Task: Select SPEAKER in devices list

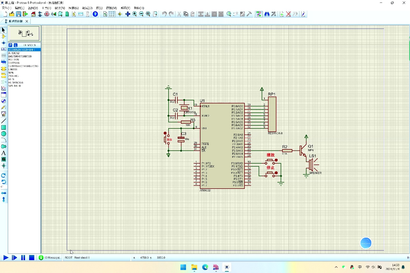Action: click(x=15, y=86)
